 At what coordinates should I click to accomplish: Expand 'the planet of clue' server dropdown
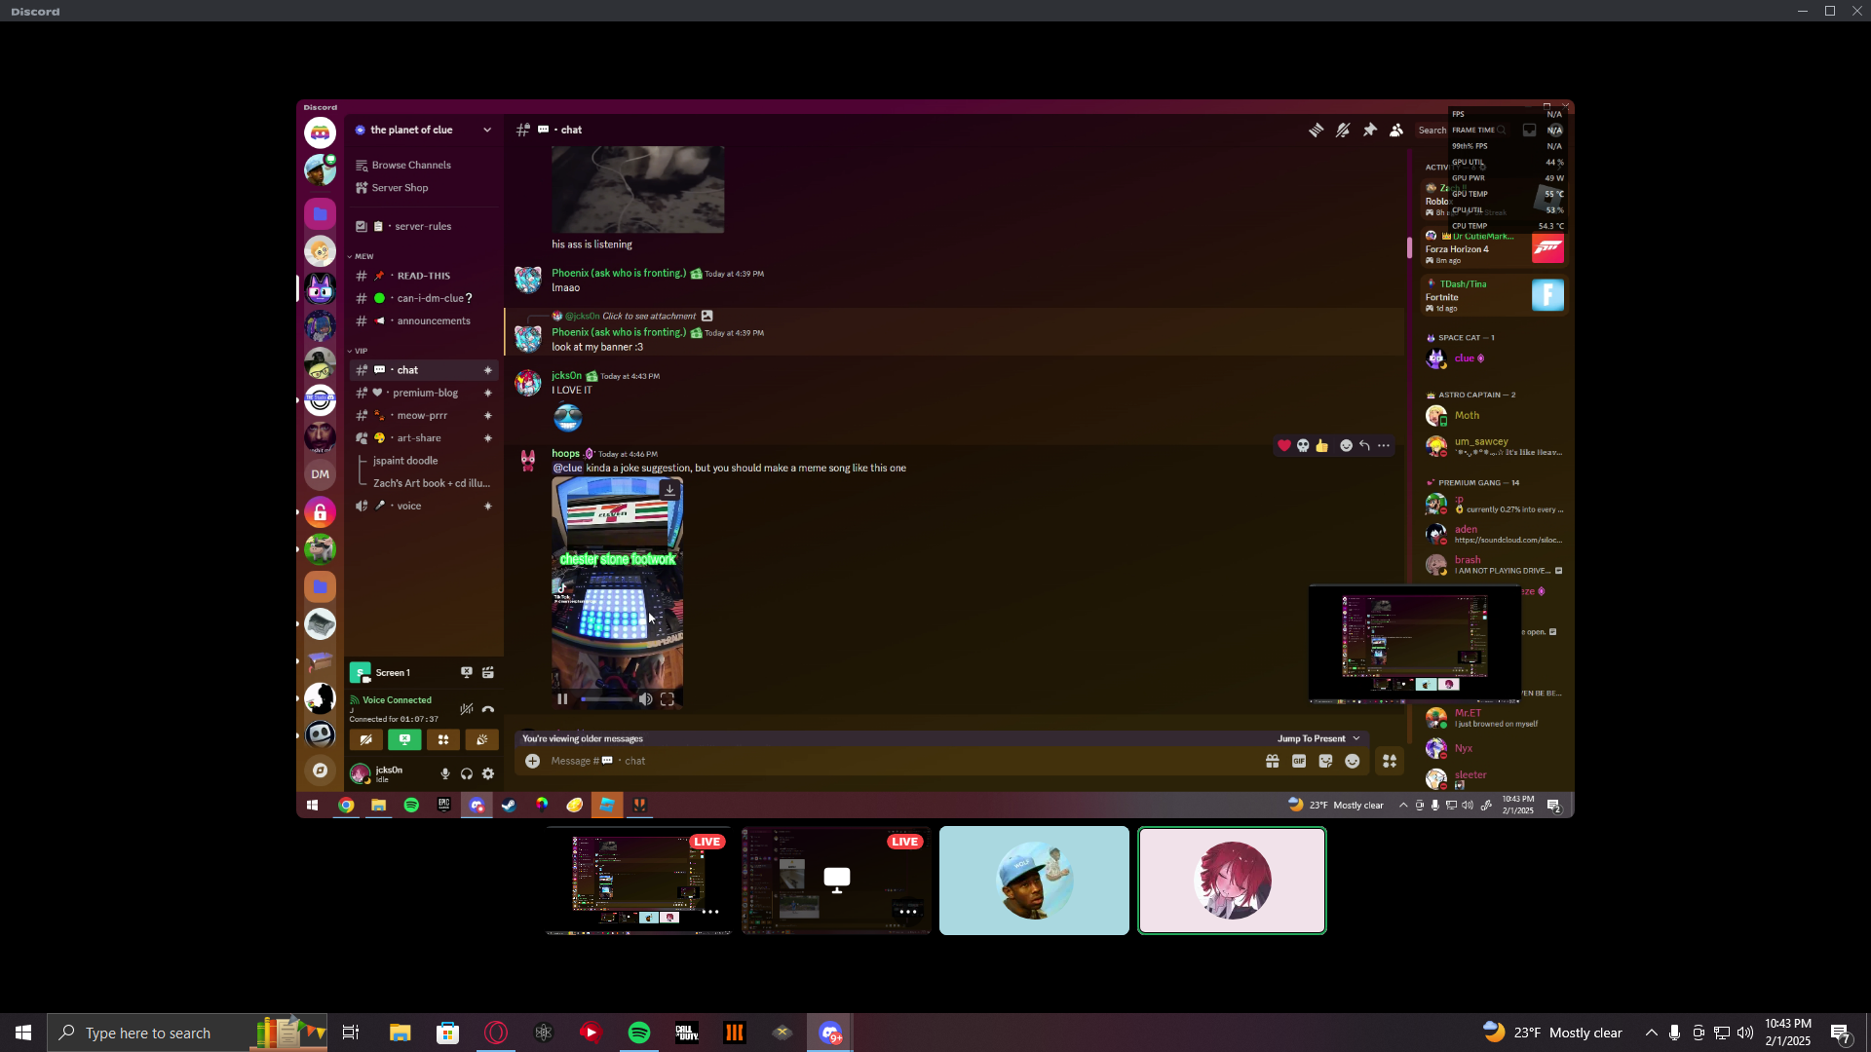(x=487, y=130)
